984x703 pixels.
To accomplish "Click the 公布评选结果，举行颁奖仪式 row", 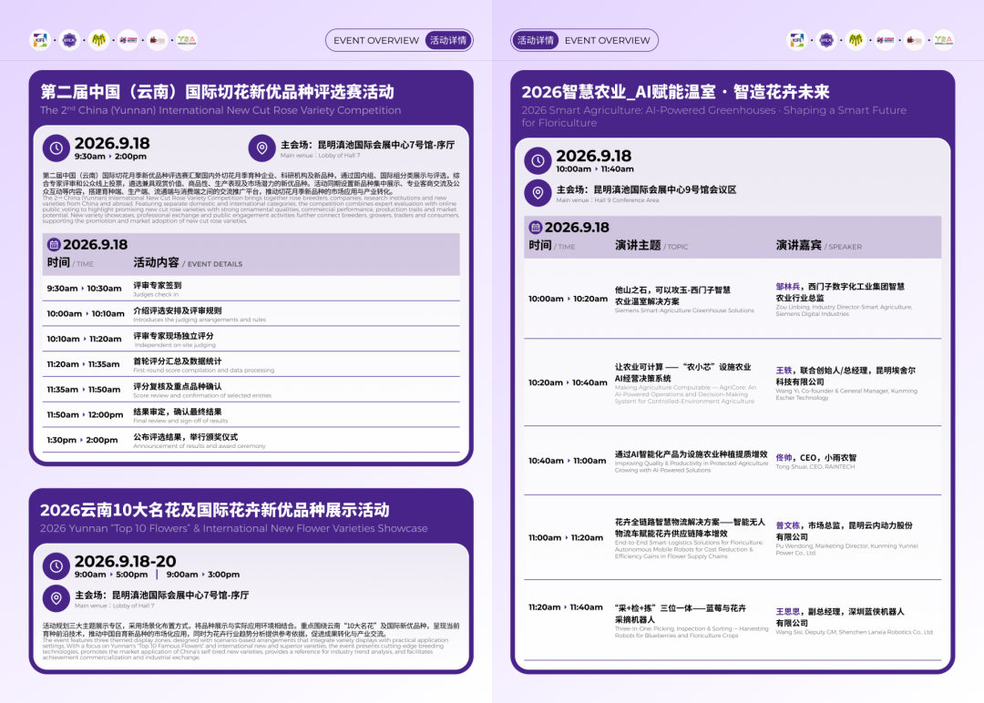I will click(x=251, y=440).
